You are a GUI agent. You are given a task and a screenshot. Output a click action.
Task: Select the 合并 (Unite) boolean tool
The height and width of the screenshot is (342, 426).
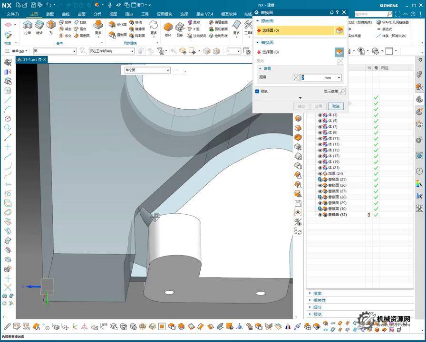[x=65, y=22]
